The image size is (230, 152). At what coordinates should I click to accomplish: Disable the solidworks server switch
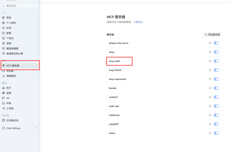pyautogui.click(x=216, y=115)
